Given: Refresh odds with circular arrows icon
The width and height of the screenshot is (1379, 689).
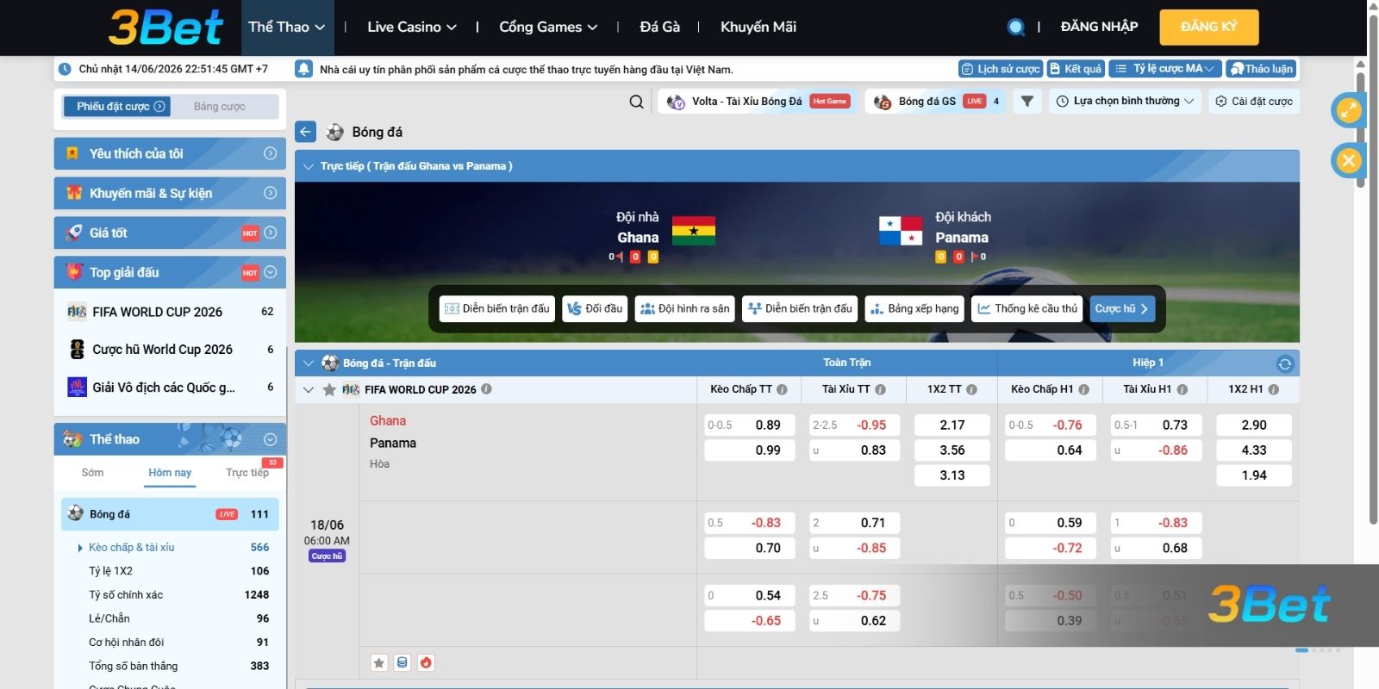Looking at the screenshot, I should coord(1284,363).
